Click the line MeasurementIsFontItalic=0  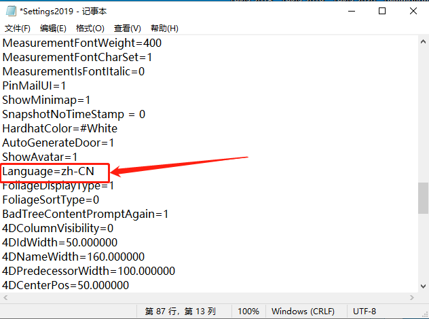[73, 71]
